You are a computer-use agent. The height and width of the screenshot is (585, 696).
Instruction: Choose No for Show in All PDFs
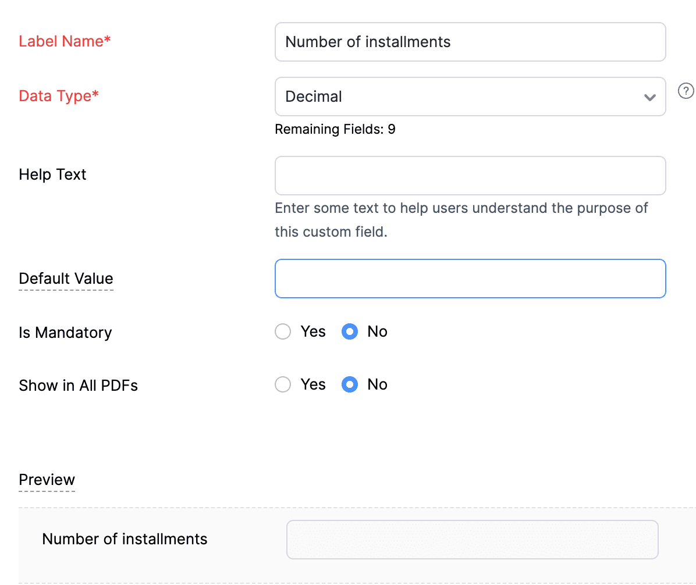point(349,384)
